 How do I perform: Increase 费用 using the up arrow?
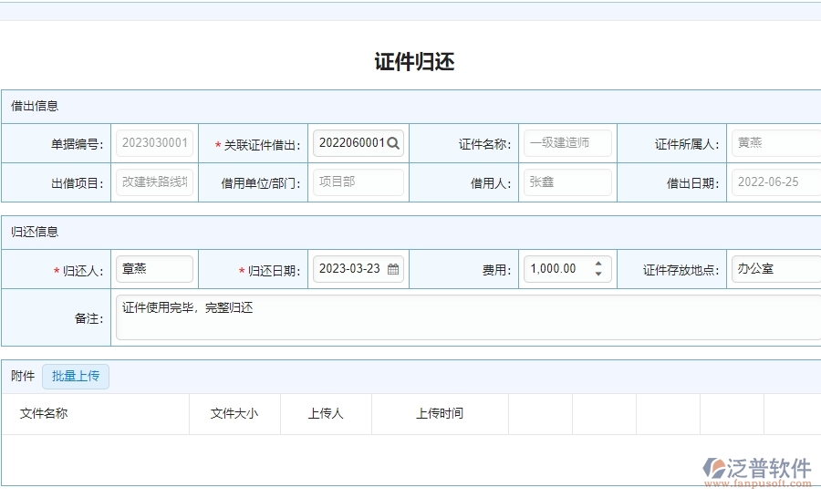598,264
